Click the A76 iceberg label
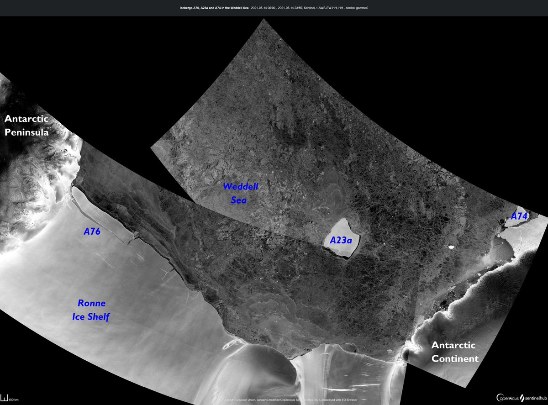The image size is (548, 405). coord(92,231)
